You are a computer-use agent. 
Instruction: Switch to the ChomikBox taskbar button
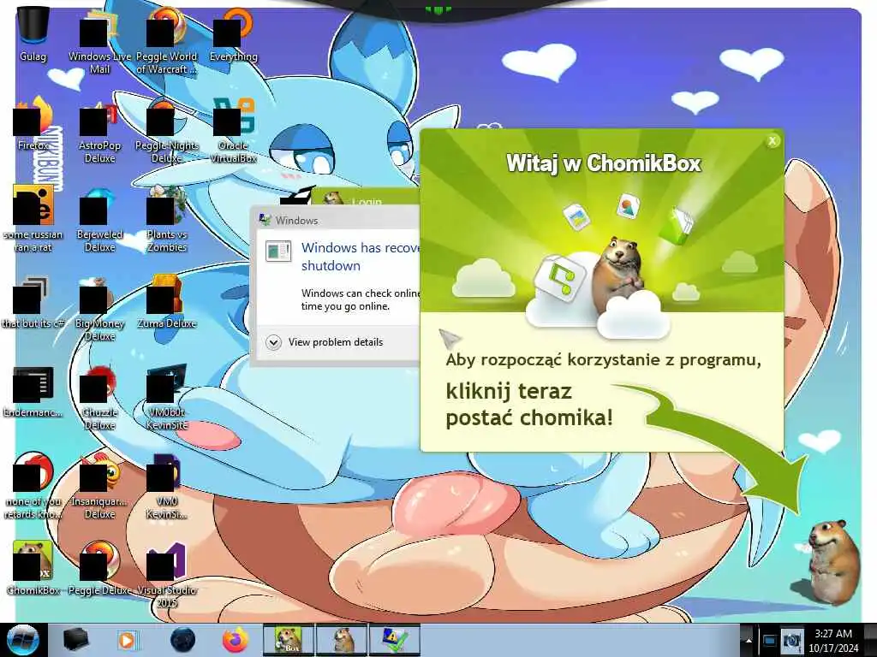click(289, 640)
